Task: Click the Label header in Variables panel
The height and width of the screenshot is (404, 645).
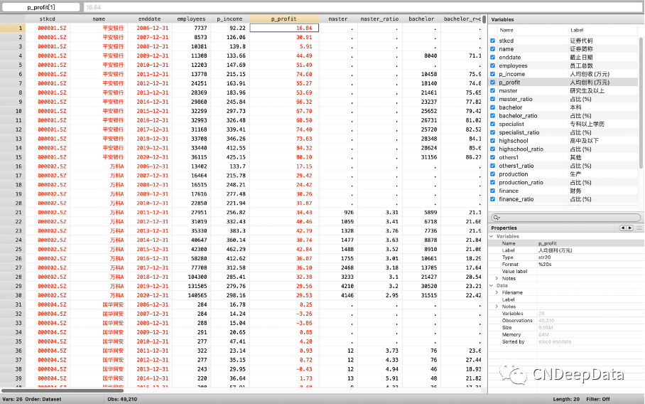Action: pos(577,30)
